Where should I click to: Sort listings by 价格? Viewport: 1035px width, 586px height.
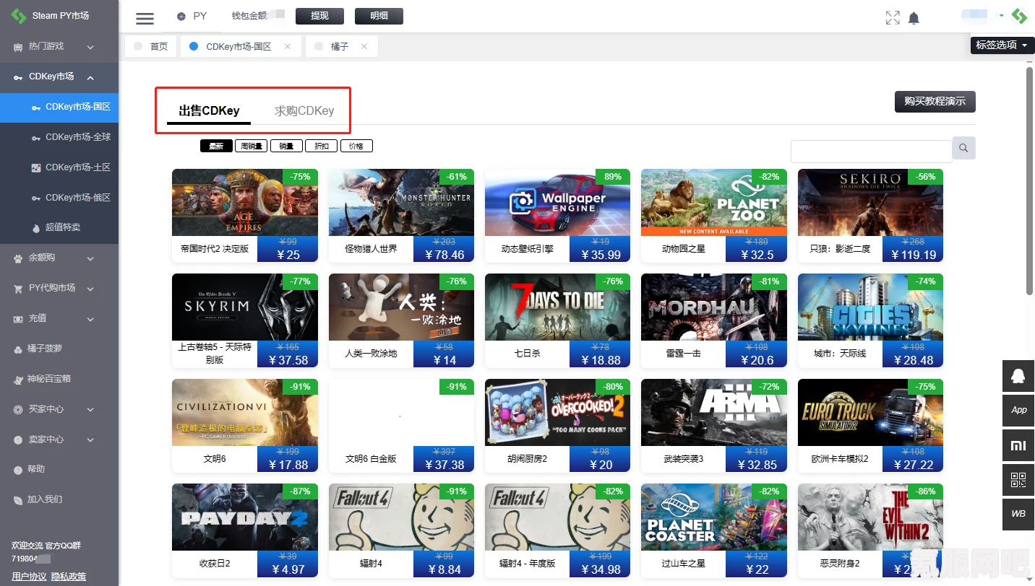(356, 146)
